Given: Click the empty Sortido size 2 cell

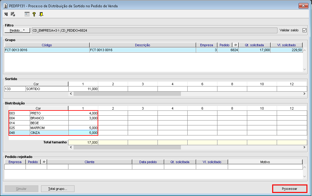Looking at the screenshot, I should [x=113, y=89].
